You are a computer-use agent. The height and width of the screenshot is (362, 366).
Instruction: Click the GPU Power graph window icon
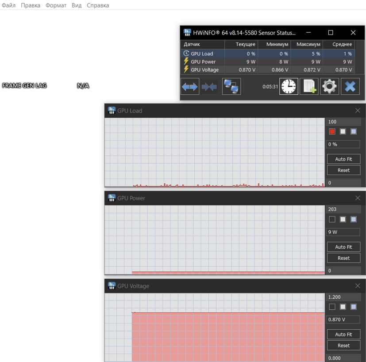click(112, 198)
